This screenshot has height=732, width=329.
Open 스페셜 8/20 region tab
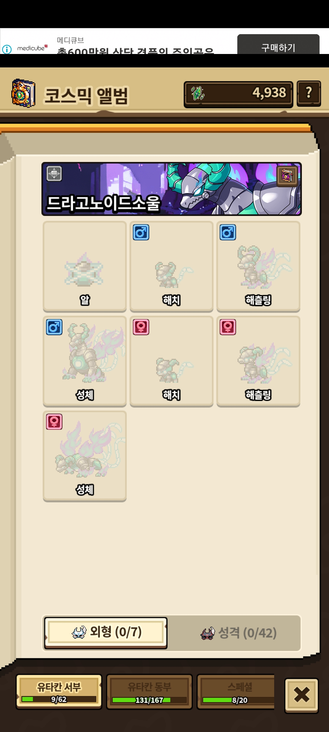(236, 692)
